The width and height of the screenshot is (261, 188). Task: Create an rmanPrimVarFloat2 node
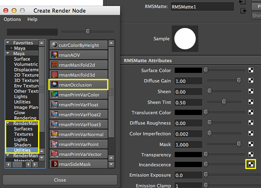click(x=79, y=114)
